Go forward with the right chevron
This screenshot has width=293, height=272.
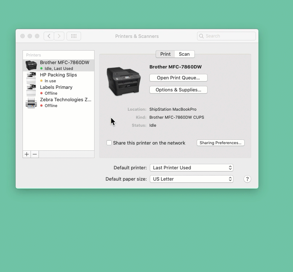point(59,36)
